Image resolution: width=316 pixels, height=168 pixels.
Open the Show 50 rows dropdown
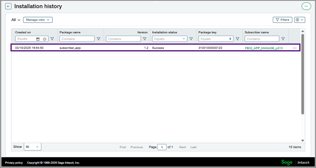tap(32, 147)
